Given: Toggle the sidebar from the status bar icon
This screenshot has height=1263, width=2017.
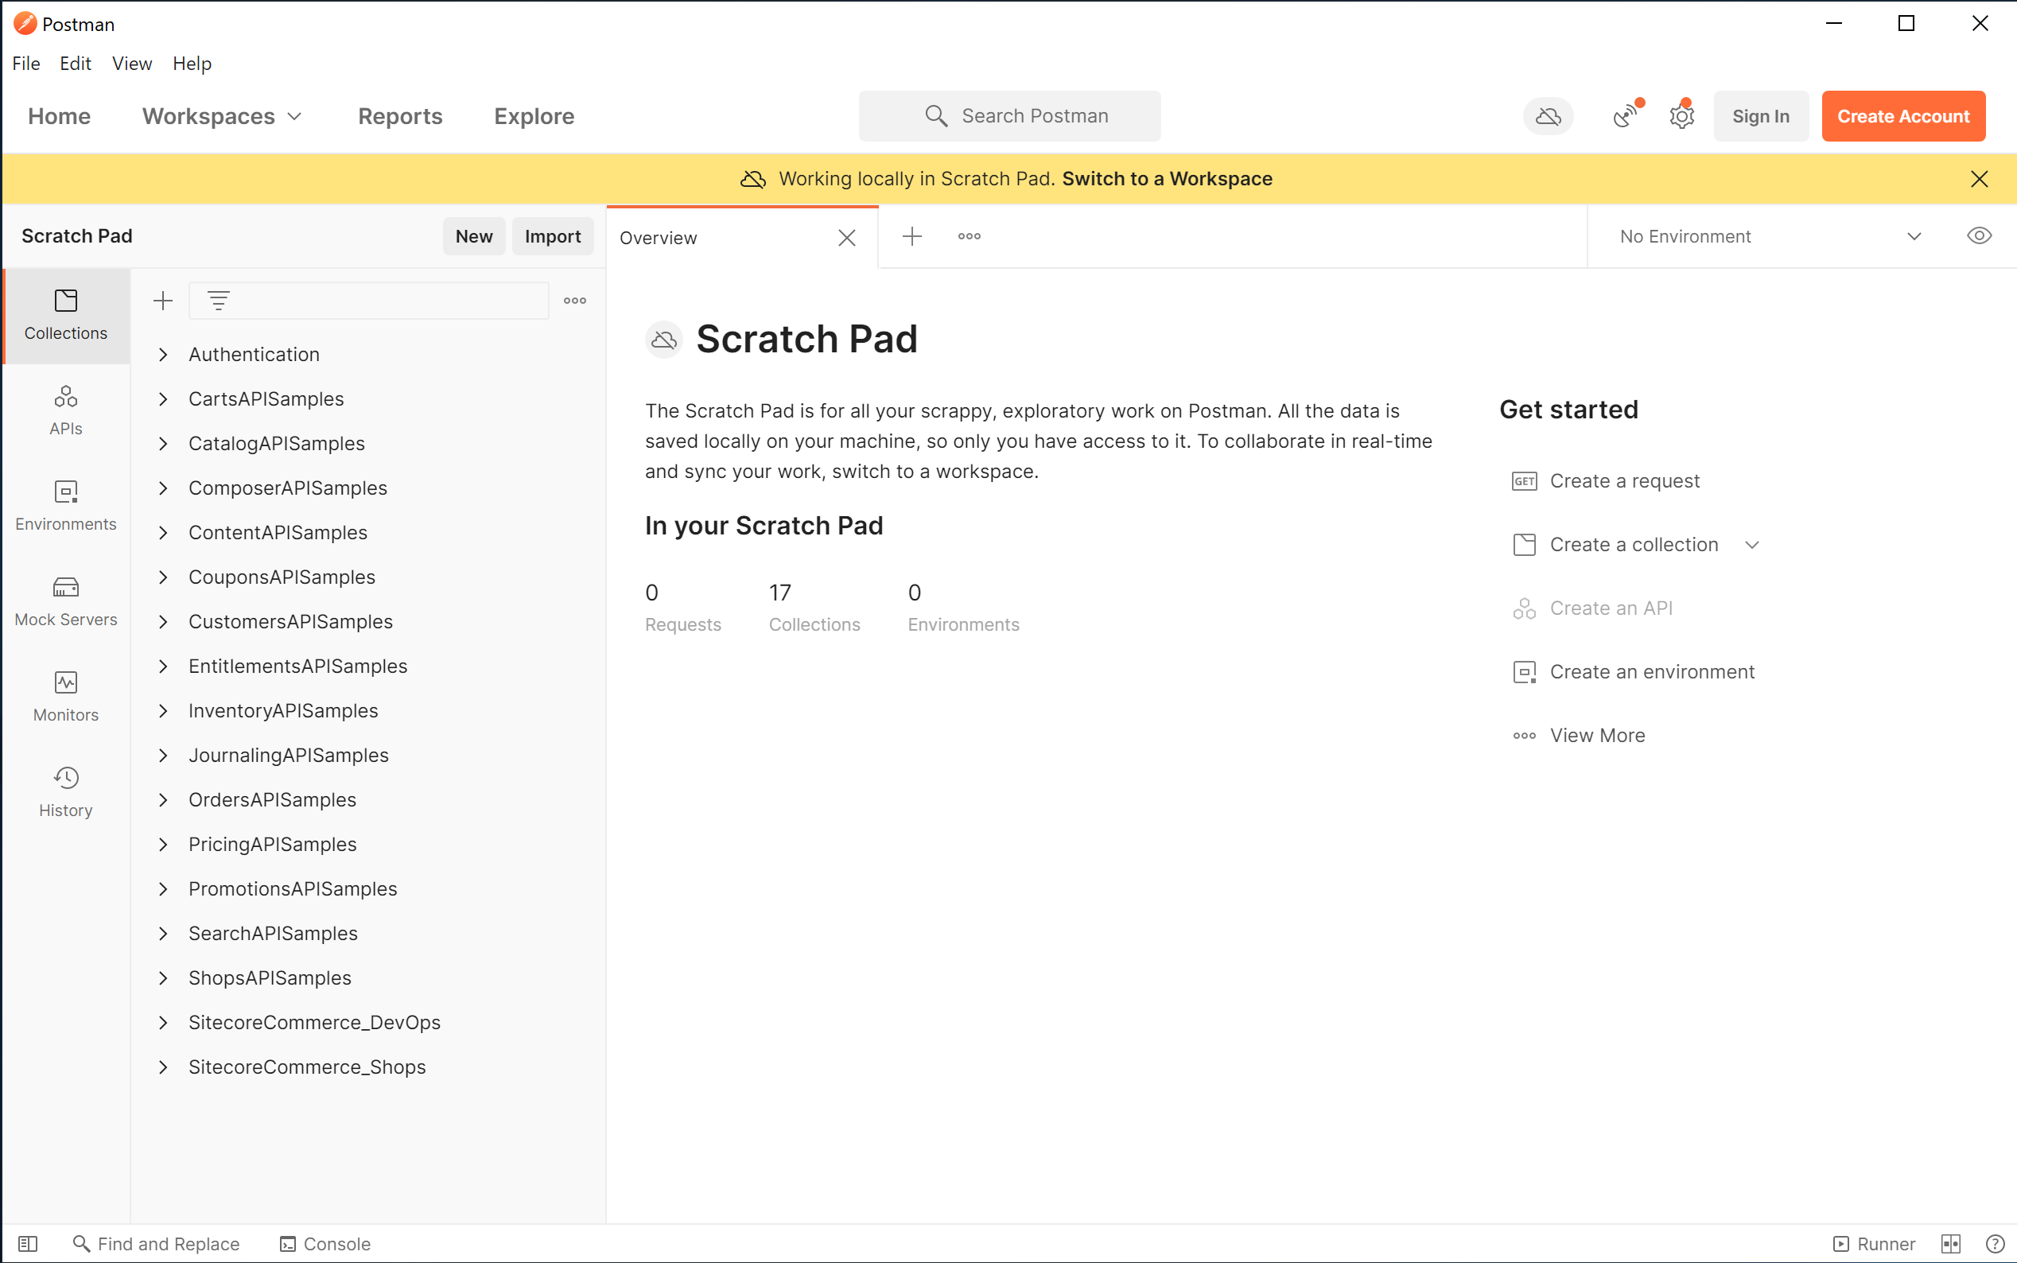Looking at the screenshot, I should coord(28,1244).
